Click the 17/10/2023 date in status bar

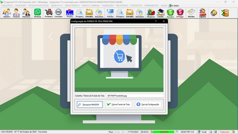(133, 132)
